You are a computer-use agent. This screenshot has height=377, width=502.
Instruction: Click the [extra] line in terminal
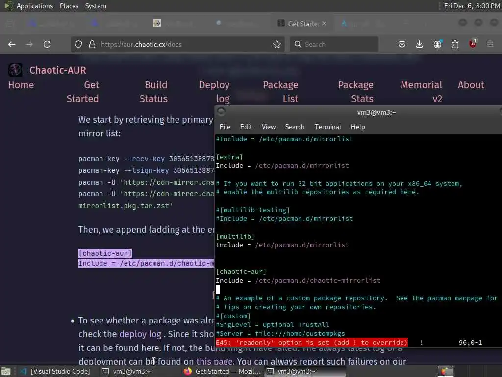click(x=229, y=157)
